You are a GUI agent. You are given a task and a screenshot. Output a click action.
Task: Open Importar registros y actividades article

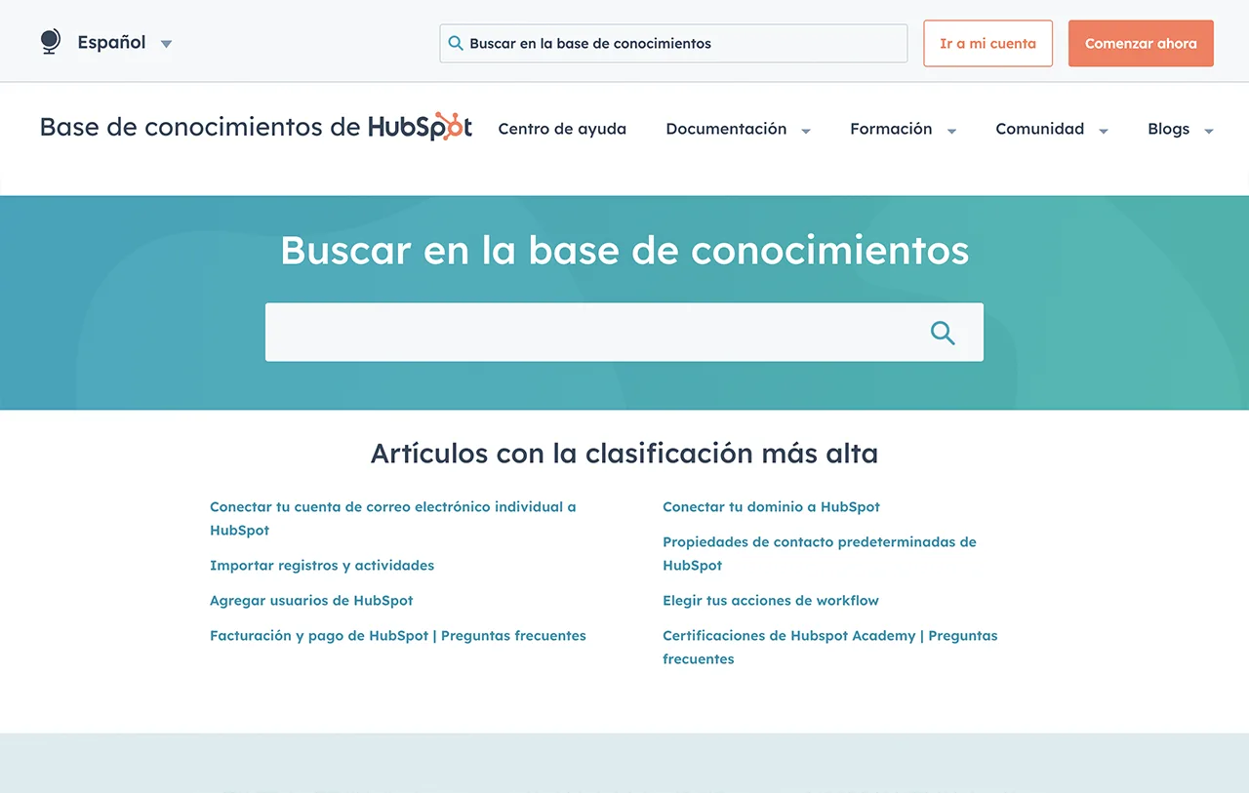(322, 566)
